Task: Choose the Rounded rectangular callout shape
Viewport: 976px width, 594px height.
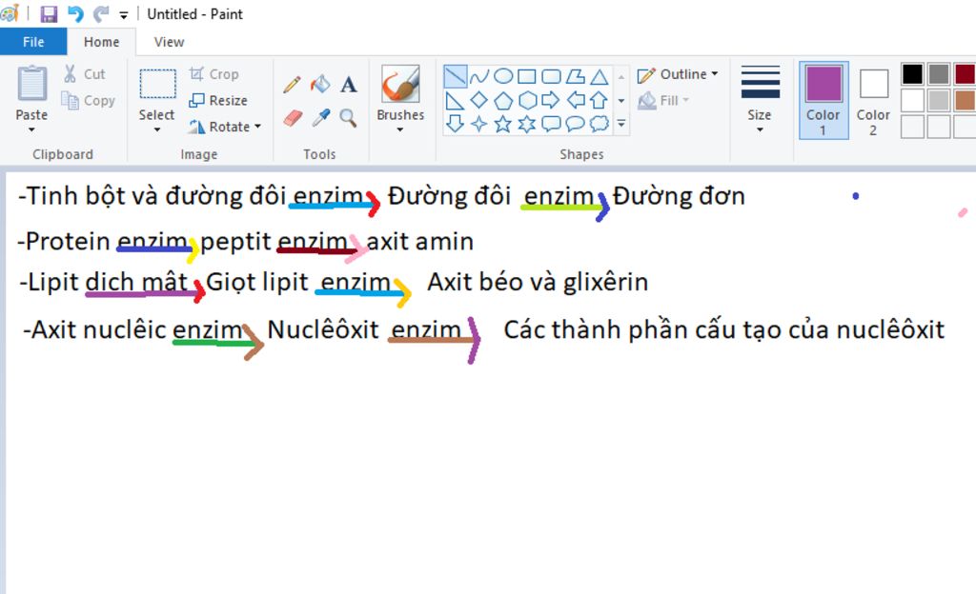Action: click(x=551, y=124)
